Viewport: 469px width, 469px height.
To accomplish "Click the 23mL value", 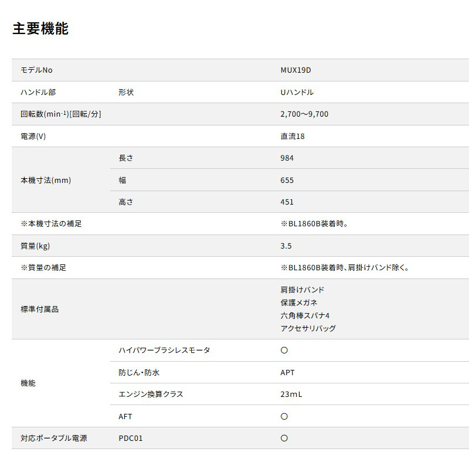I will pos(291,394).
